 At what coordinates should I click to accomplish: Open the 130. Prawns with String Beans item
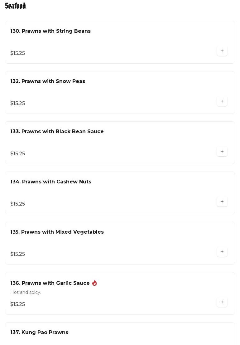click(x=50, y=31)
